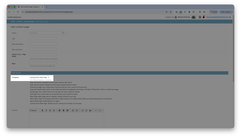The width and height of the screenshot is (241, 137).
Task: Open a new browser tab
Action: [47, 7]
